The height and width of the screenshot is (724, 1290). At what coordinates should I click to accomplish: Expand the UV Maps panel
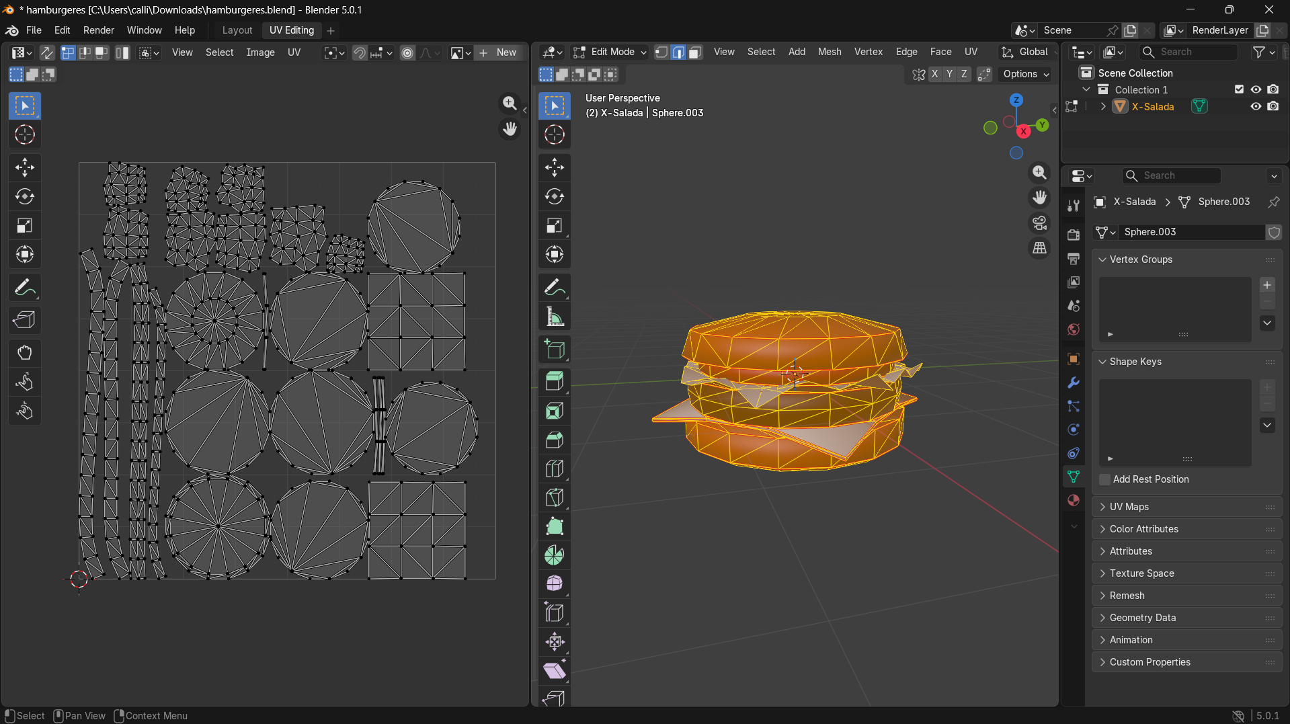[x=1129, y=507]
